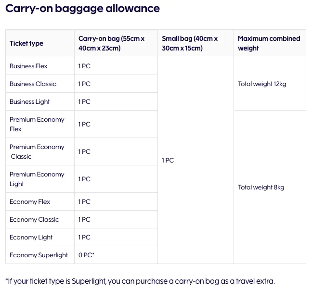Click the Business Light row label

tap(29, 101)
